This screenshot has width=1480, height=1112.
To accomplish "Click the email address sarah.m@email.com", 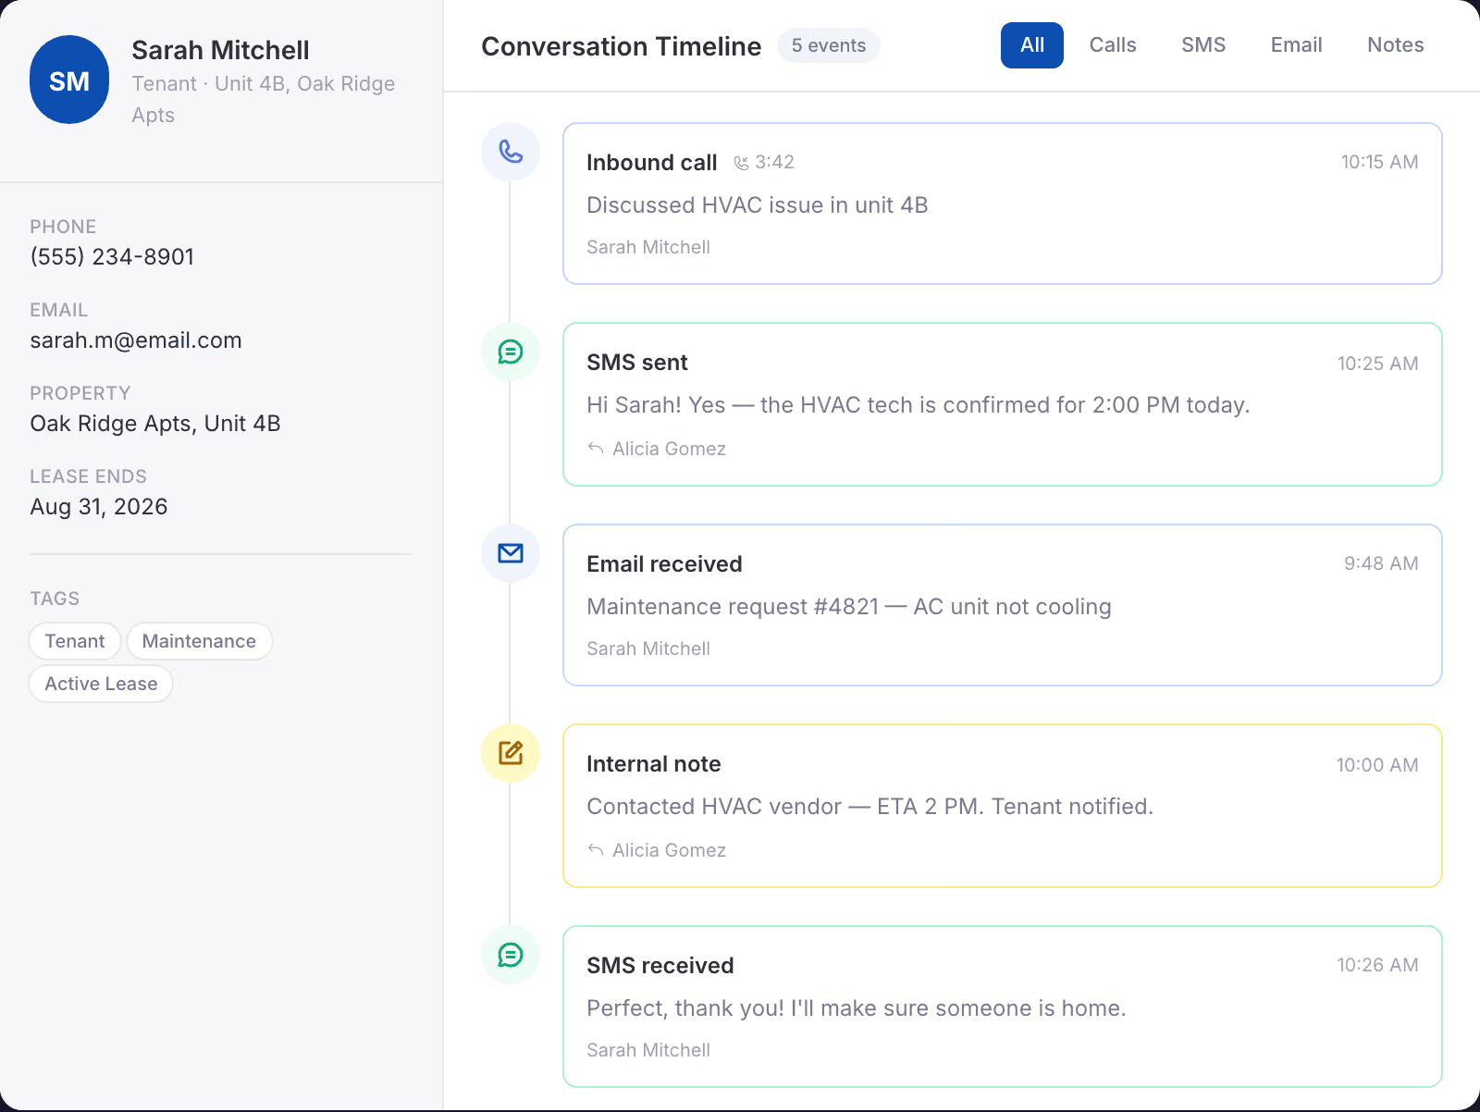I will 135,340.
